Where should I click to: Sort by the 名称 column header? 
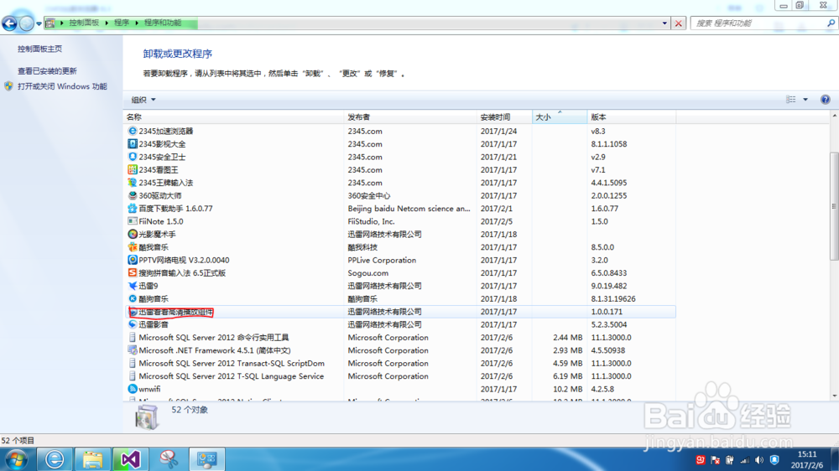click(234, 117)
